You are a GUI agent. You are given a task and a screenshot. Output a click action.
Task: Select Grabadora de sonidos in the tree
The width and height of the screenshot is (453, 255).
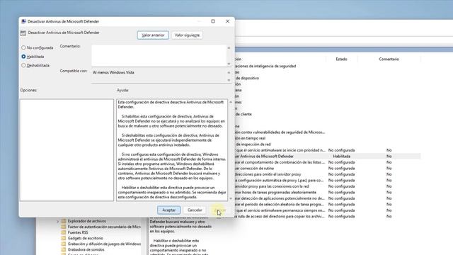click(86, 249)
